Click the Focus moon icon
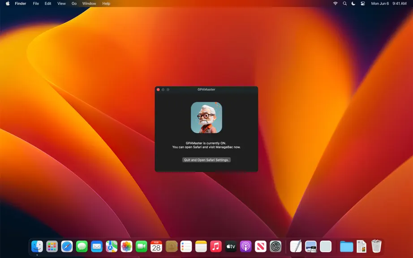Screen dimensions: 413x258 353,4
